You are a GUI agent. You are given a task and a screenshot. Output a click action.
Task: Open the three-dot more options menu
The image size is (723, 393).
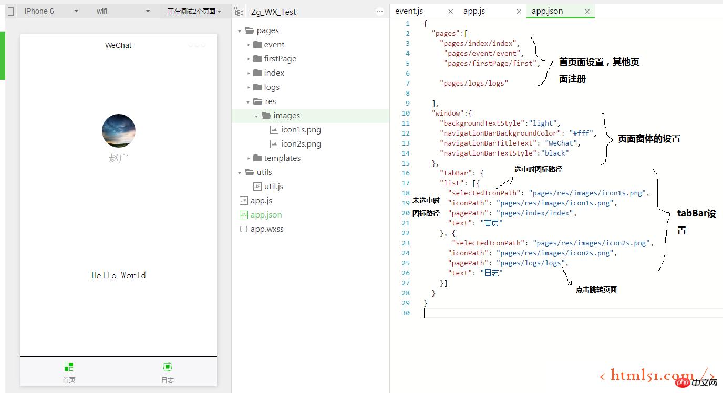click(380, 12)
